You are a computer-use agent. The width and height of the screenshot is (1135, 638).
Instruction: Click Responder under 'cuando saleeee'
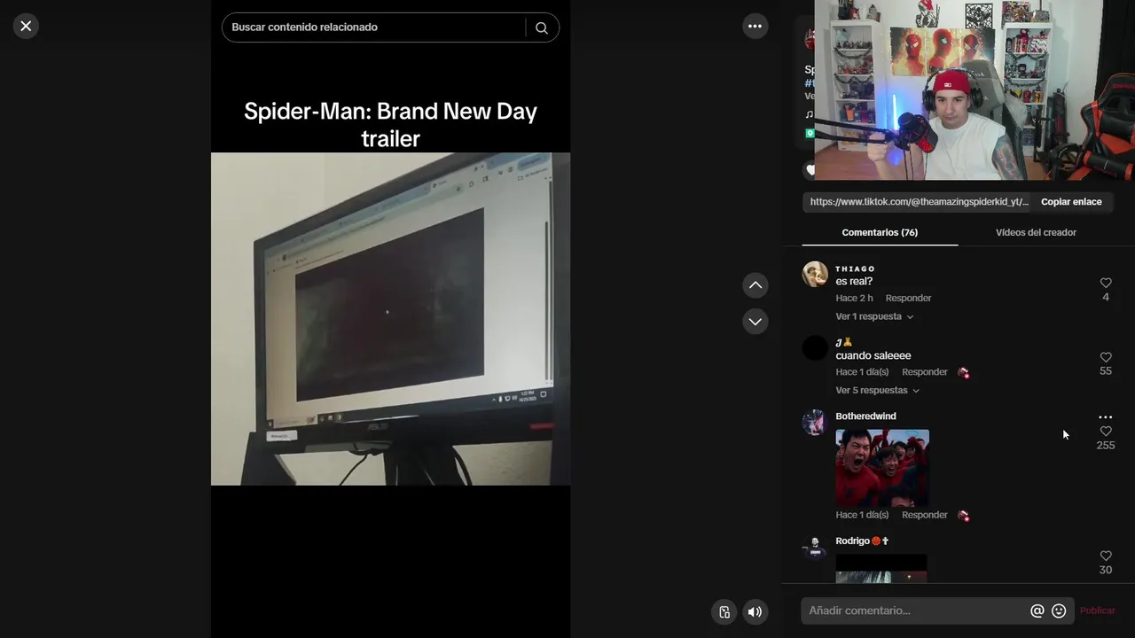(x=925, y=372)
